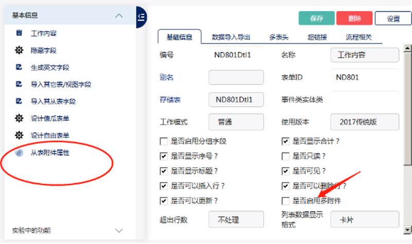
Task: Click the gear icon beside 设计自由表单
Action: 19,135
